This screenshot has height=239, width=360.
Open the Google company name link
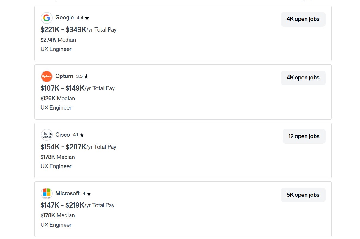point(65,18)
